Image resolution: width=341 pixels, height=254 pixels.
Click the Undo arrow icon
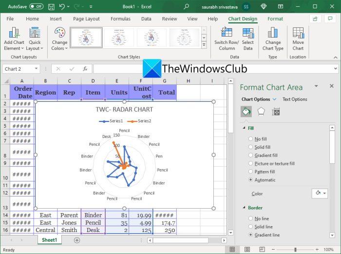[x=62, y=7]
